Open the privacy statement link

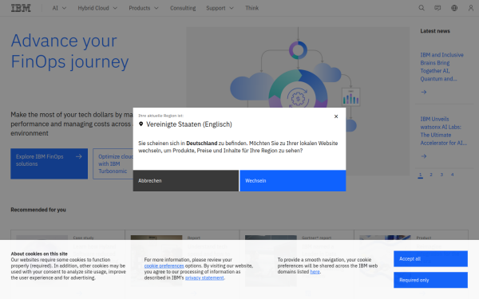204,278
